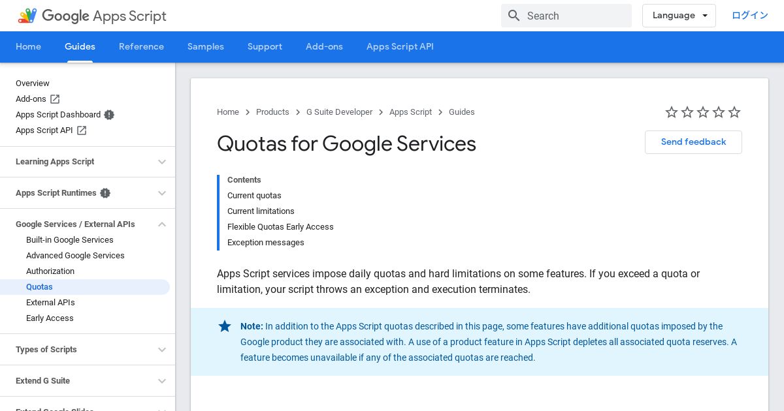Jump to Current limitations section
This screenshot has width=784, height=411.
(x=261, y=211)
